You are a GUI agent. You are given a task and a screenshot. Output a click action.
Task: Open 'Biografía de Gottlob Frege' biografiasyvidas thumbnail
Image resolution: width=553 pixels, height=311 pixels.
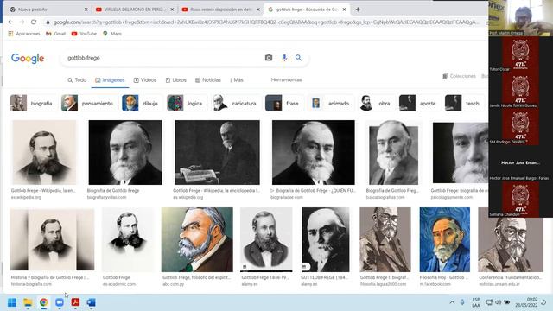point(125,152)
